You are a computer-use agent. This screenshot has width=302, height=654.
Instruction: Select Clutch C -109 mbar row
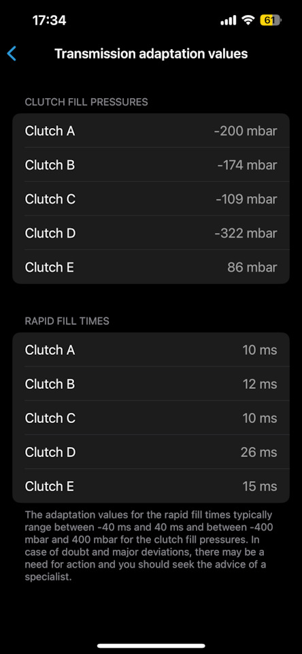(151, 199)
